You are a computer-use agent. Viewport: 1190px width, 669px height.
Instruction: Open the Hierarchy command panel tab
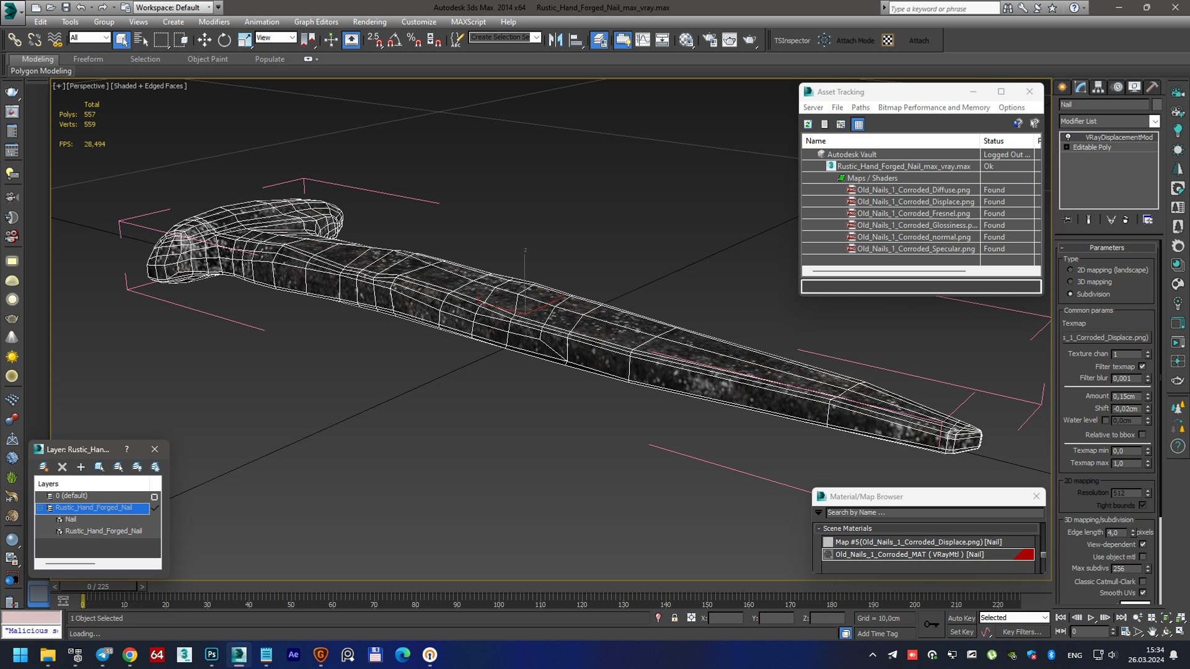[1098, 87]
